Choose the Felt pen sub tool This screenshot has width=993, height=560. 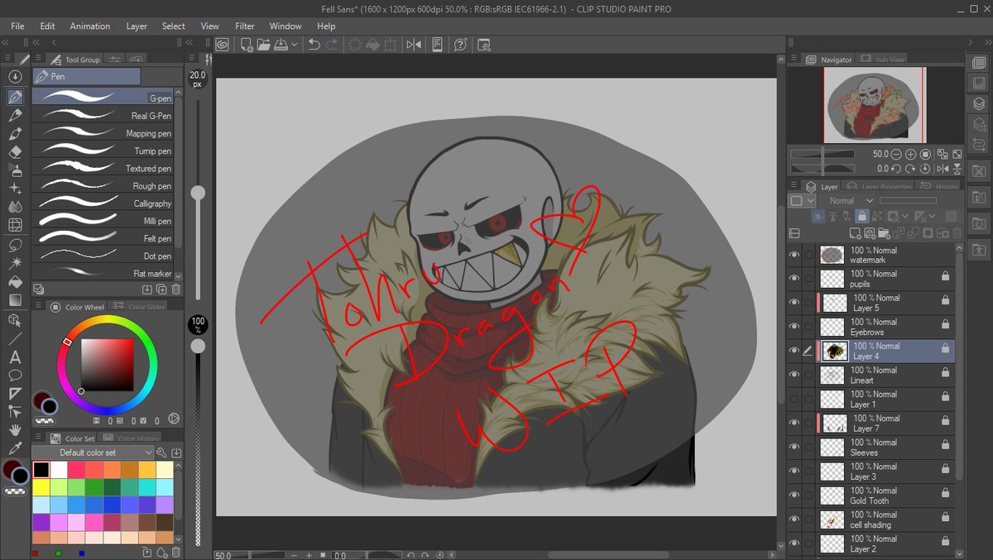coord(103,238)
